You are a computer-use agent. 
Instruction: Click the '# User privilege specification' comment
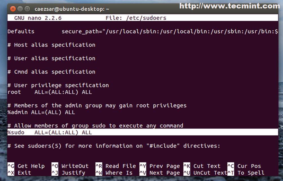click(x=58, y=85)
